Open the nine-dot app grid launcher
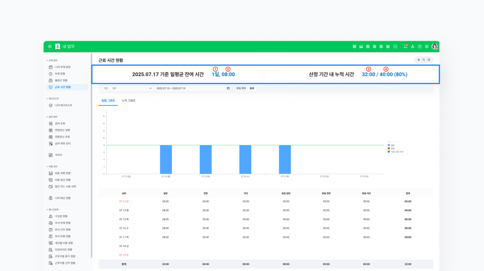The width and height of the screenshot is (484, 271). (395, 46)
